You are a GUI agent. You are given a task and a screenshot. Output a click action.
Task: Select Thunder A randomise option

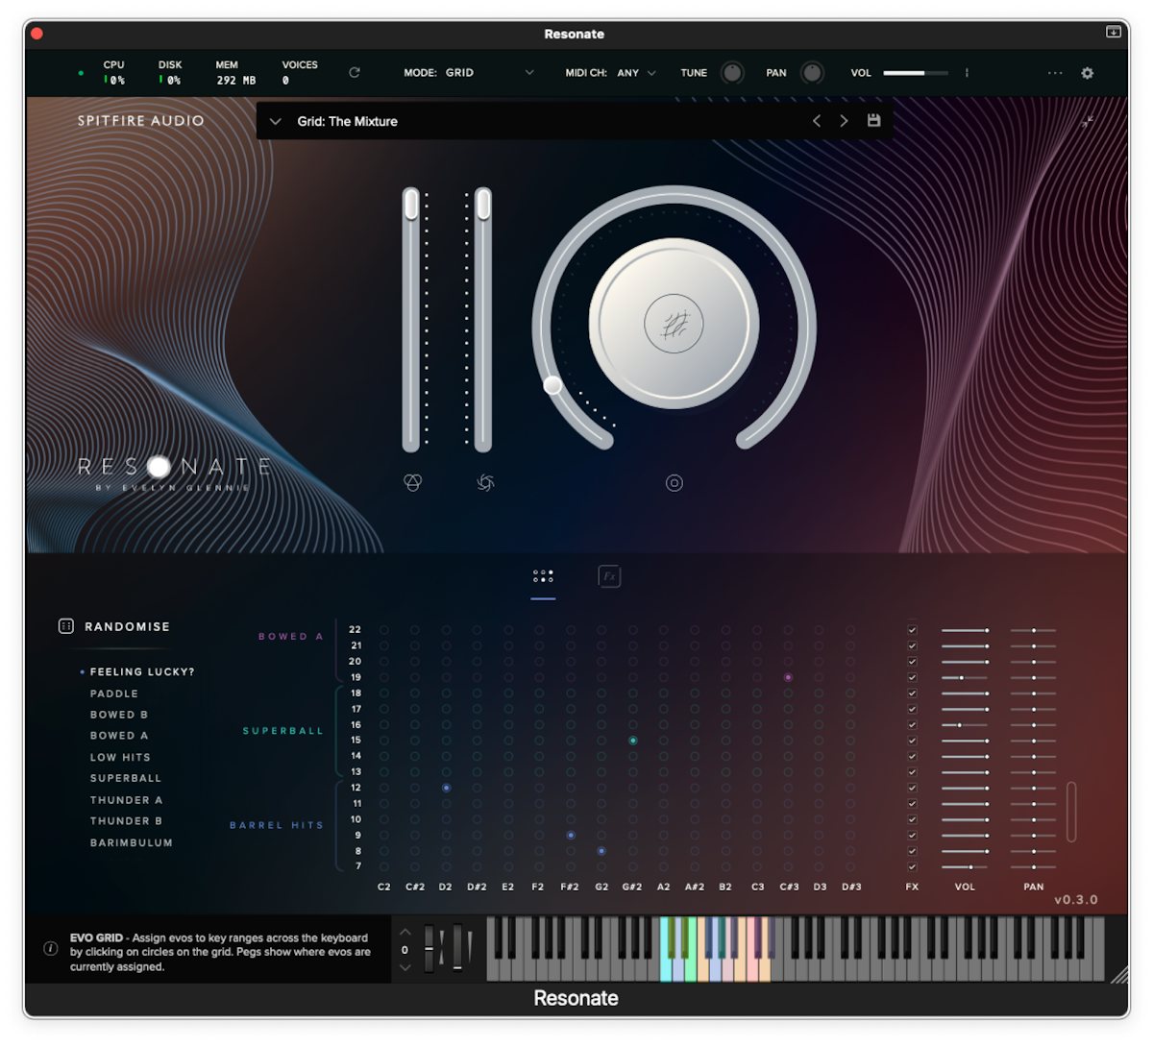tap(127, 800)
